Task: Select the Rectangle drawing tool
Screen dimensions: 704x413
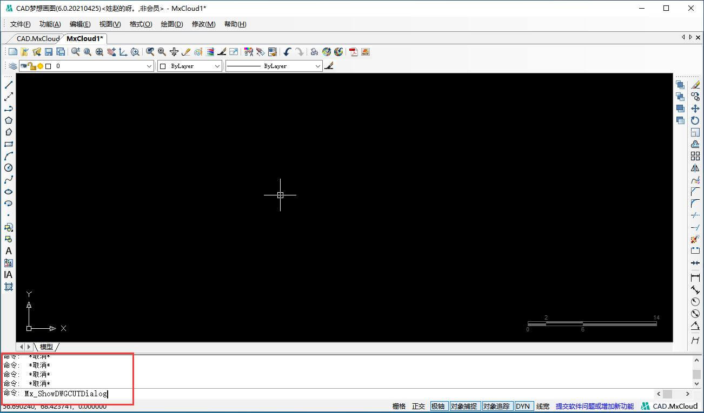Action: click(x=9, y=144)
